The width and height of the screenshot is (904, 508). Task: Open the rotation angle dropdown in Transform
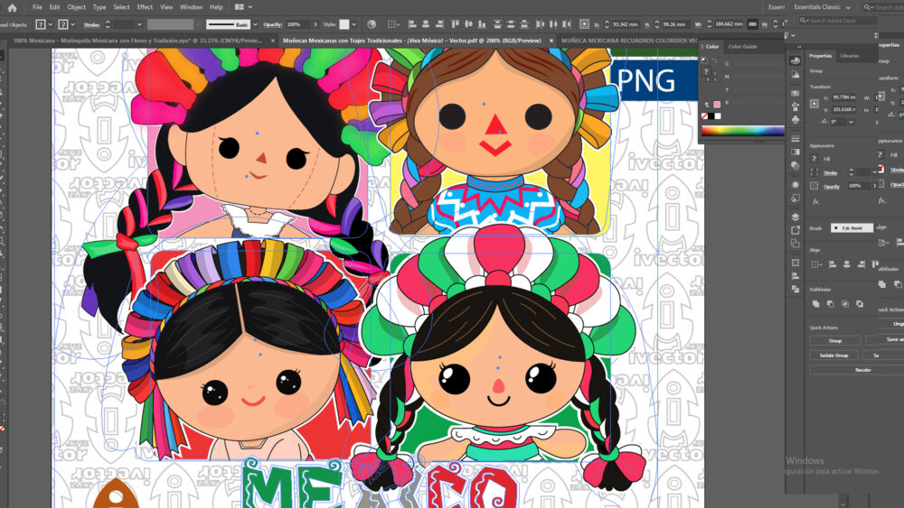click(851, 122)
